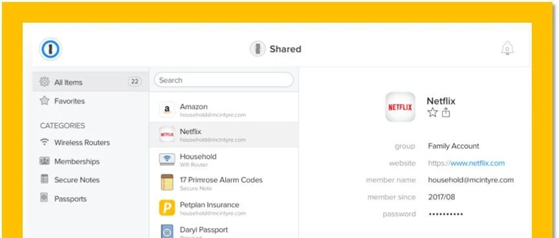This screenshot has height=238, width=559.
Task: Click the All Items gear icon
Action: point(45,81)
